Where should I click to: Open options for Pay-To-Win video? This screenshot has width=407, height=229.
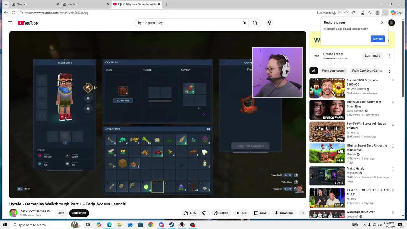393,124
